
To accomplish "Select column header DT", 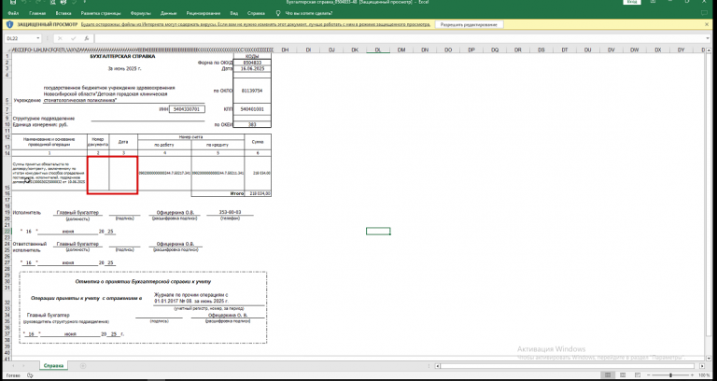I will coord(565,49).
